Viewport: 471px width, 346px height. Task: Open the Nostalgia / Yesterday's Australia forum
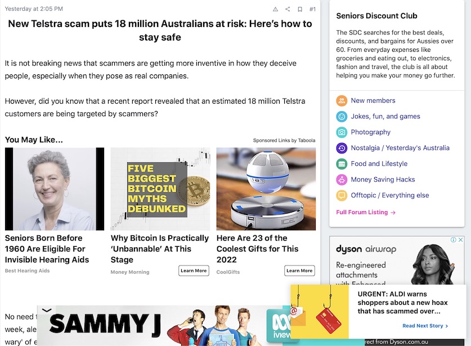pyautogui.click(x=400, y=148)
